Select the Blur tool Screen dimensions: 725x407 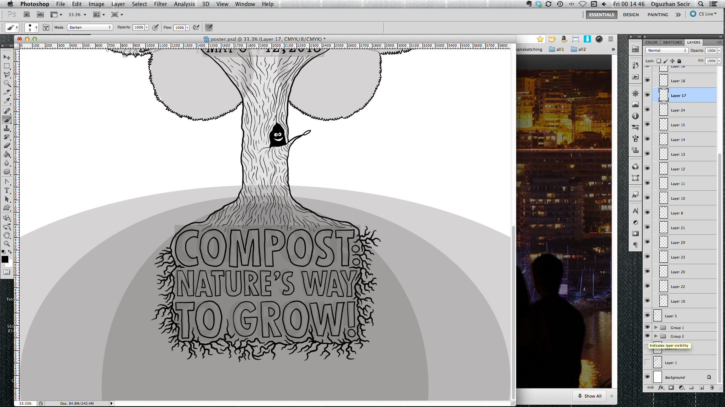click(7, 163)
